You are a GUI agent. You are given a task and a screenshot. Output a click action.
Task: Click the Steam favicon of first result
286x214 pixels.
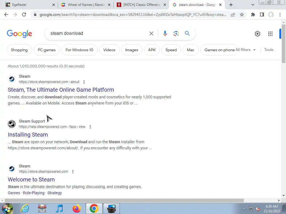tap(12, 79)
